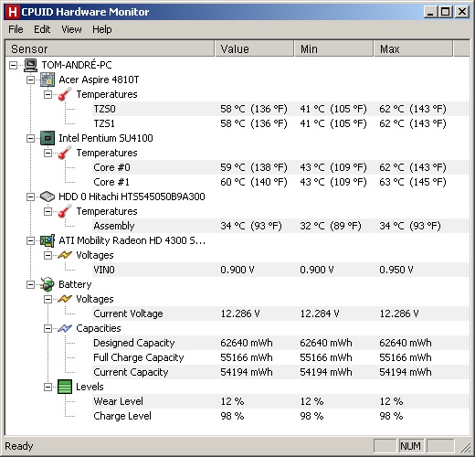Select the Charge Level row
The image size is (475, 457).
click(x=280, y=416)
